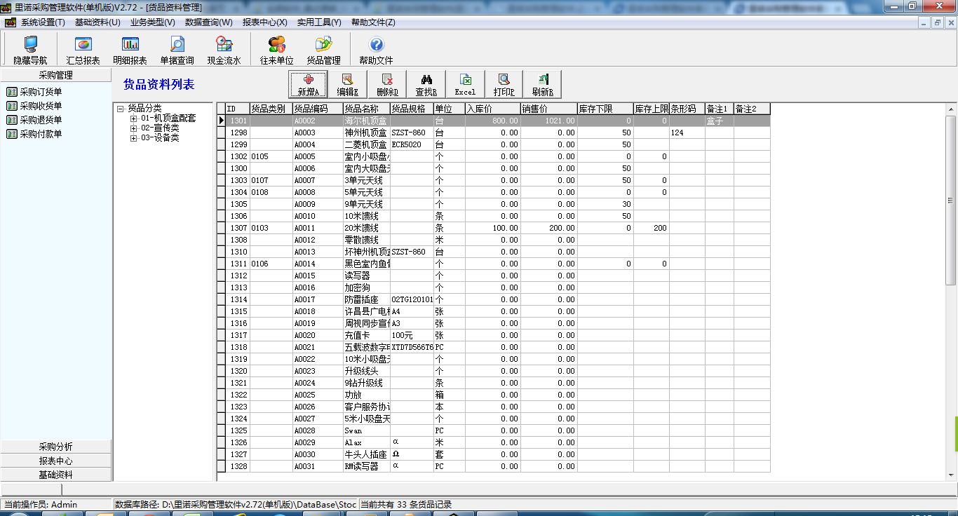Open the 现金流水 cash flow icon
958x516 pixels.
pos(224,50)
